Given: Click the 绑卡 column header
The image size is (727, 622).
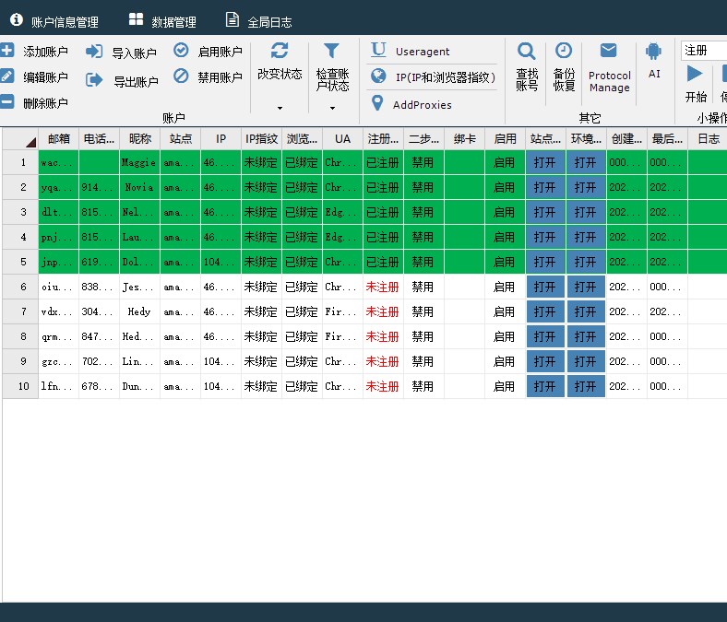Looking at the screenshot, I should (x=465, y=138).
